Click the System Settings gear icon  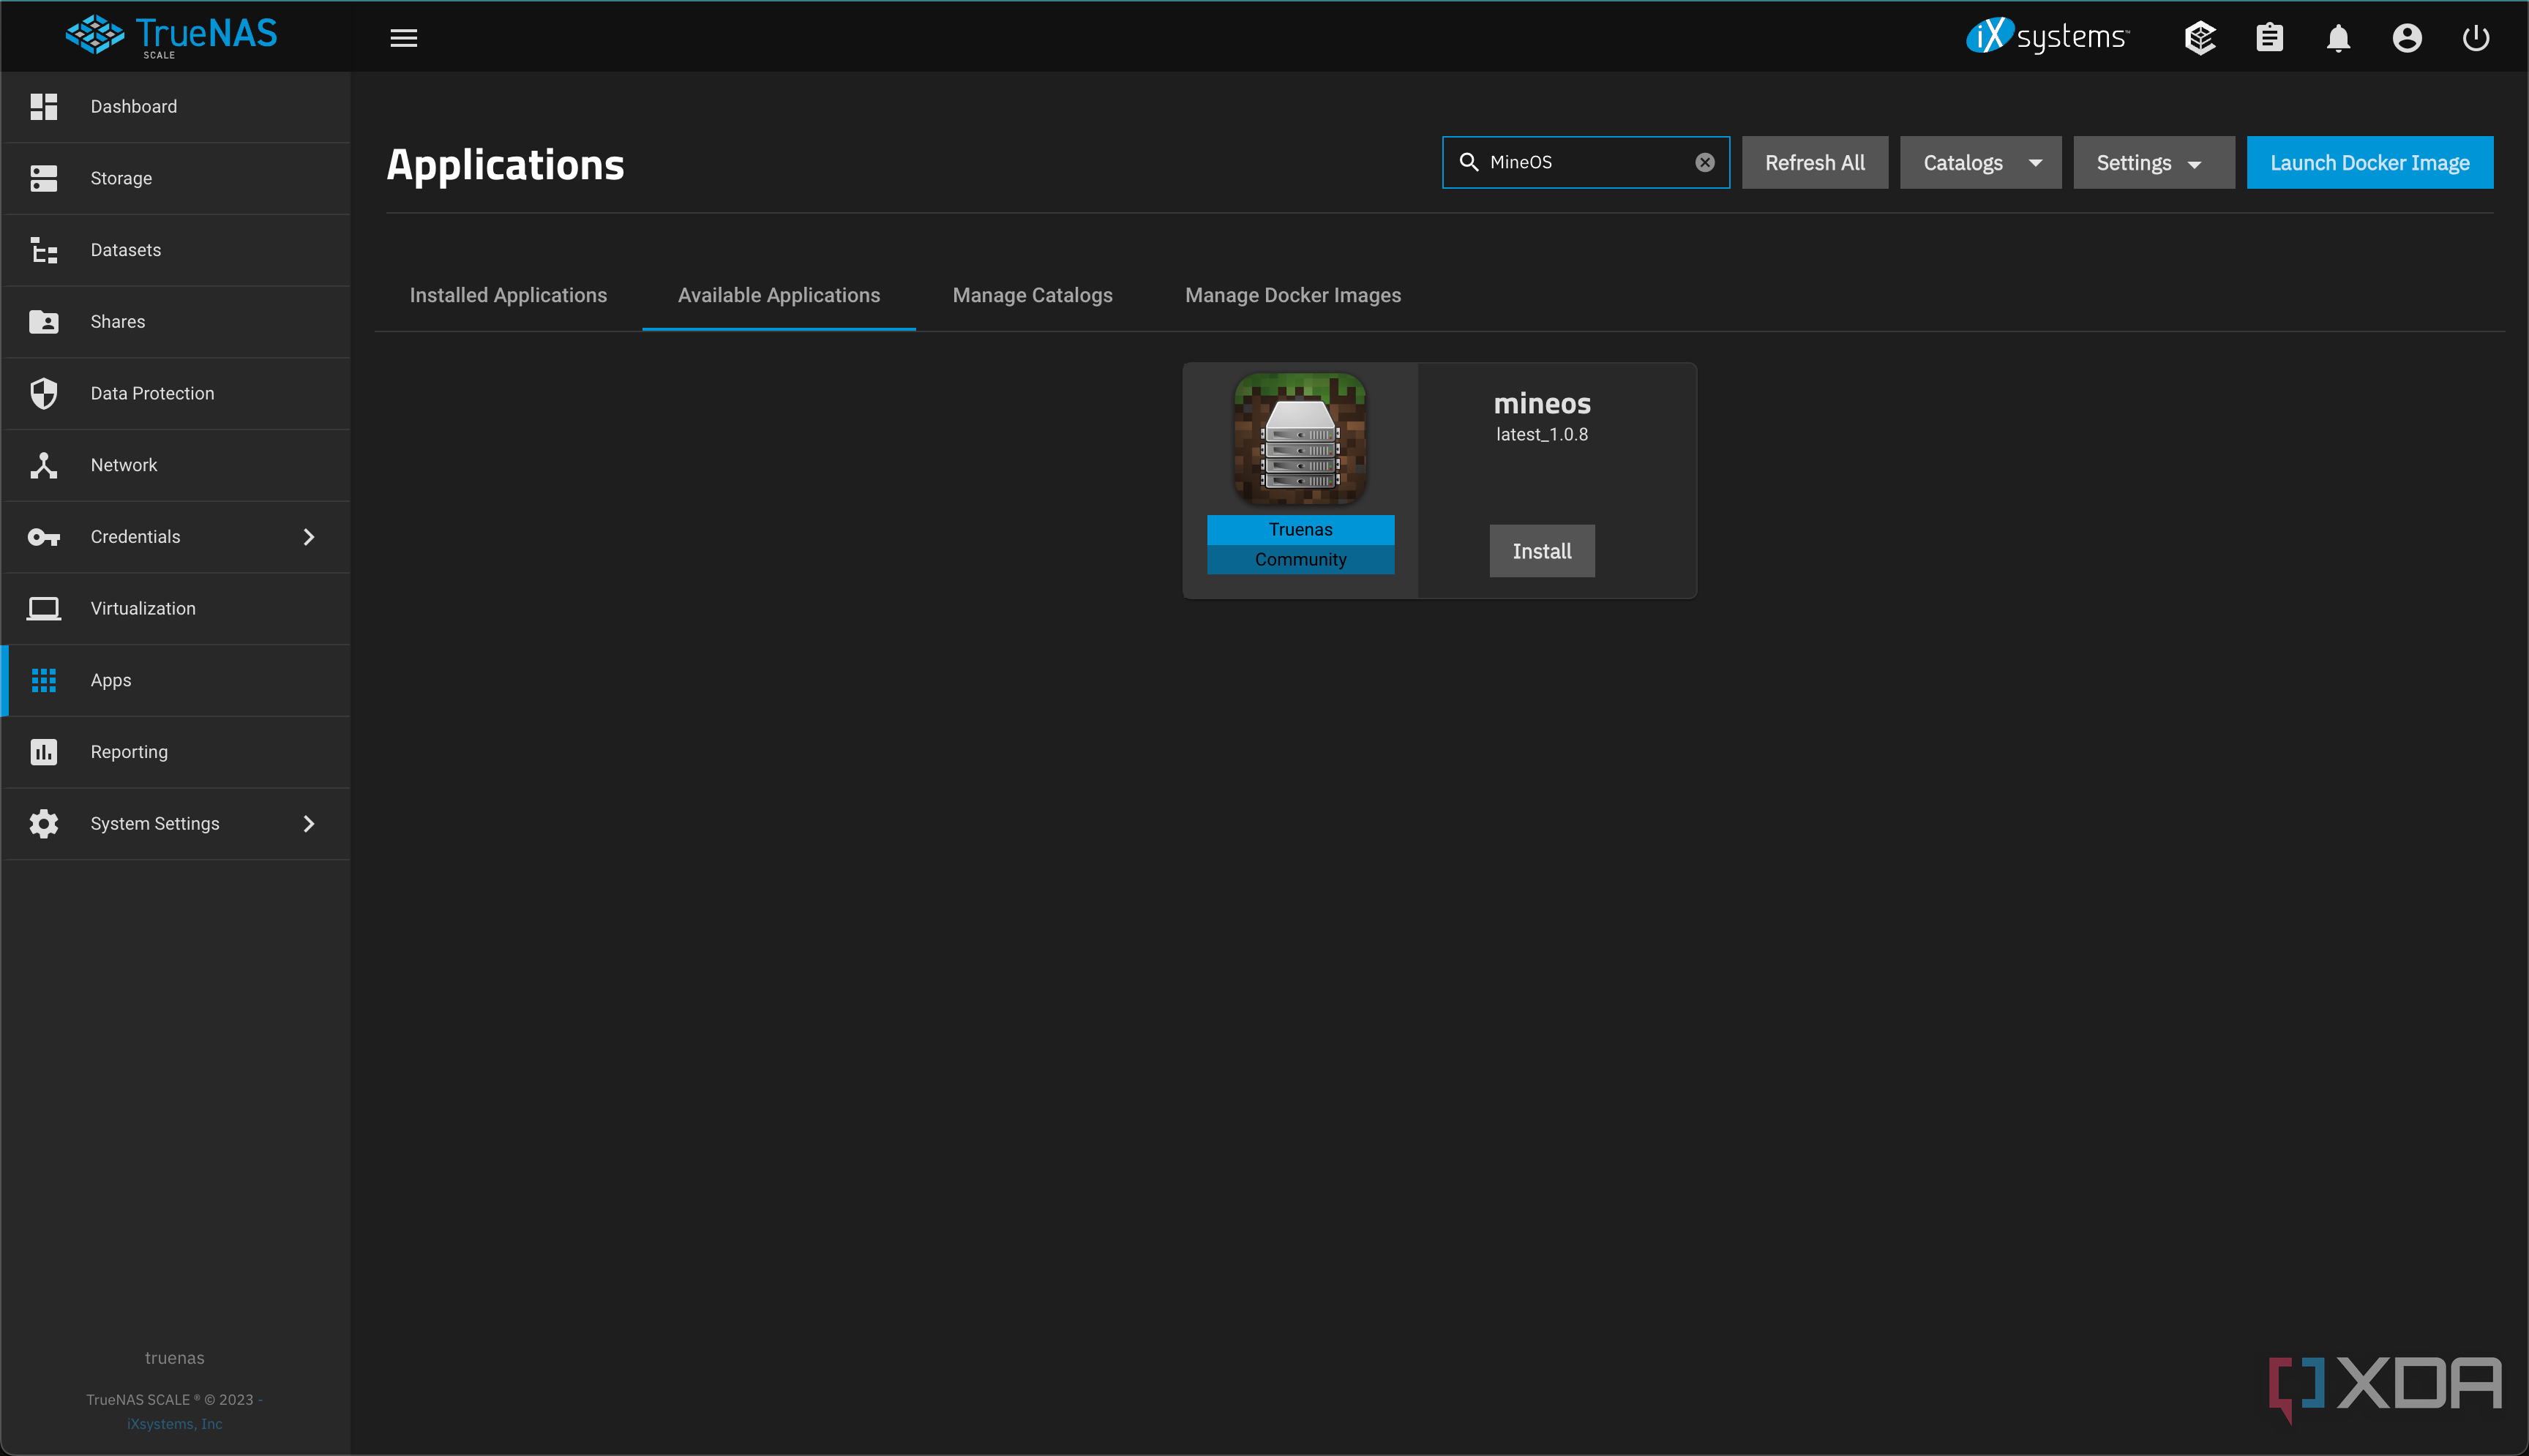pyautogui.click(x=44, y=824)
